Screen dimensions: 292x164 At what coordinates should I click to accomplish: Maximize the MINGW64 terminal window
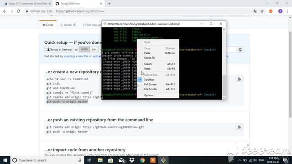click(211, 24)
